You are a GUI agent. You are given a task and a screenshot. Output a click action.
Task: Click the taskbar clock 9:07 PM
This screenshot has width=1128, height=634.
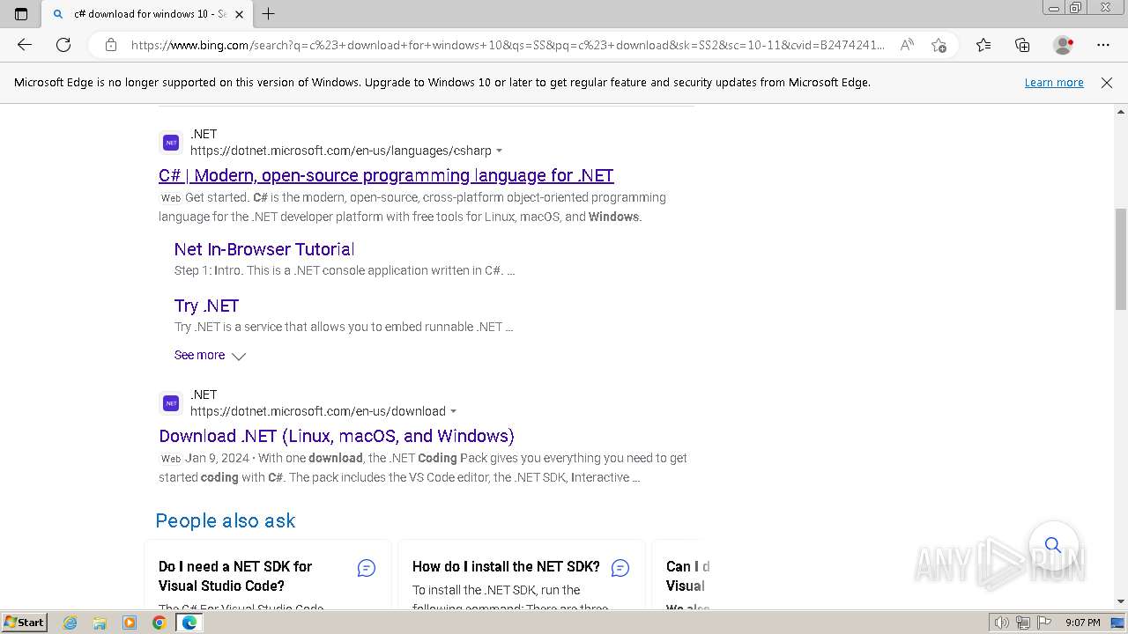tap(1082, 623)
